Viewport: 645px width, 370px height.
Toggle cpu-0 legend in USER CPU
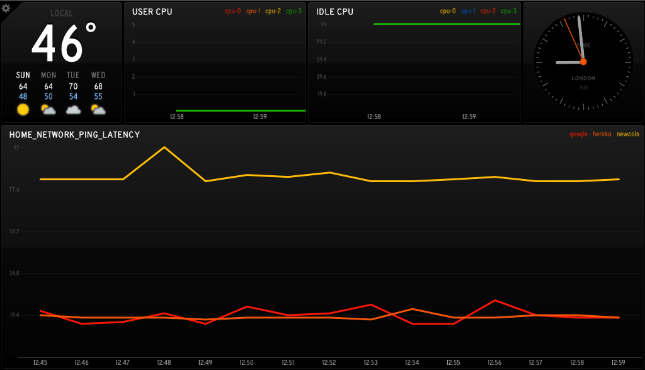233,11
